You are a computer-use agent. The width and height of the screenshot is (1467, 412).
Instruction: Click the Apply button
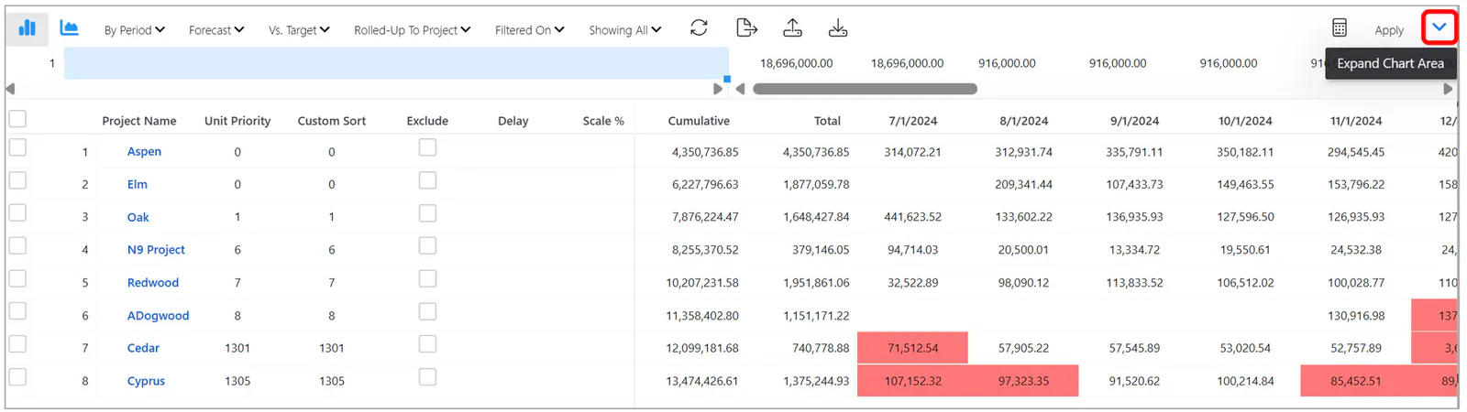[1389, 30]
